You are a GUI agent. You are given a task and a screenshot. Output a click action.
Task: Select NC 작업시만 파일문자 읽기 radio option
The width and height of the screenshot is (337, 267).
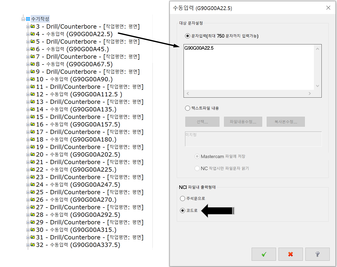tap(197, 168)
